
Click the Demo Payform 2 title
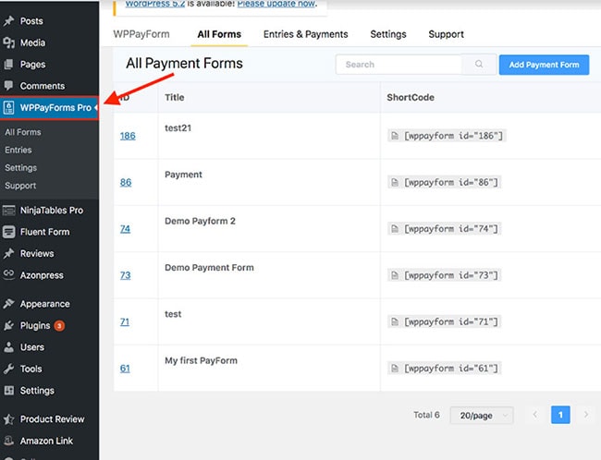pyautogui.click(x=200, y=221)
